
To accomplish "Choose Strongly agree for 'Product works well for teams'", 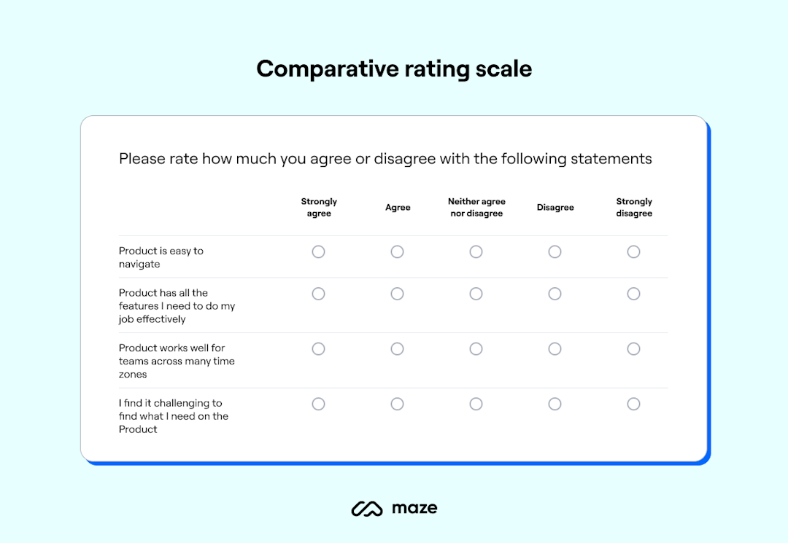I will [x=318, y=348].
